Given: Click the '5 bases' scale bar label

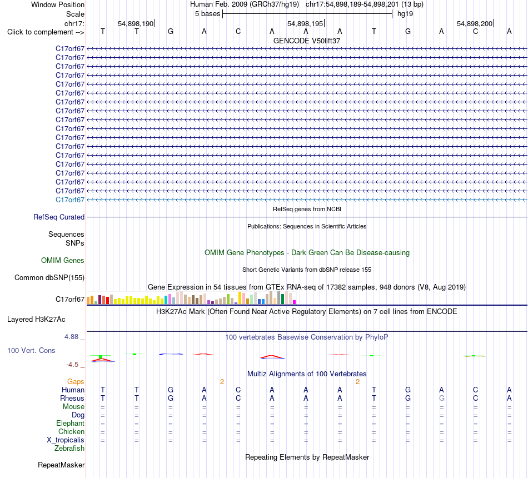Looking at the screenshot, I should point(207,14).
